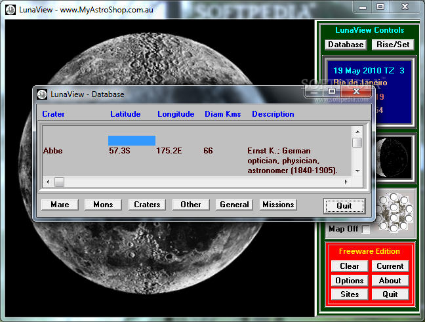Viewport: 425px width, 322px height.
Task: Open the Rise/Set button
Action: pyautogui.click(x=393, y=45)
